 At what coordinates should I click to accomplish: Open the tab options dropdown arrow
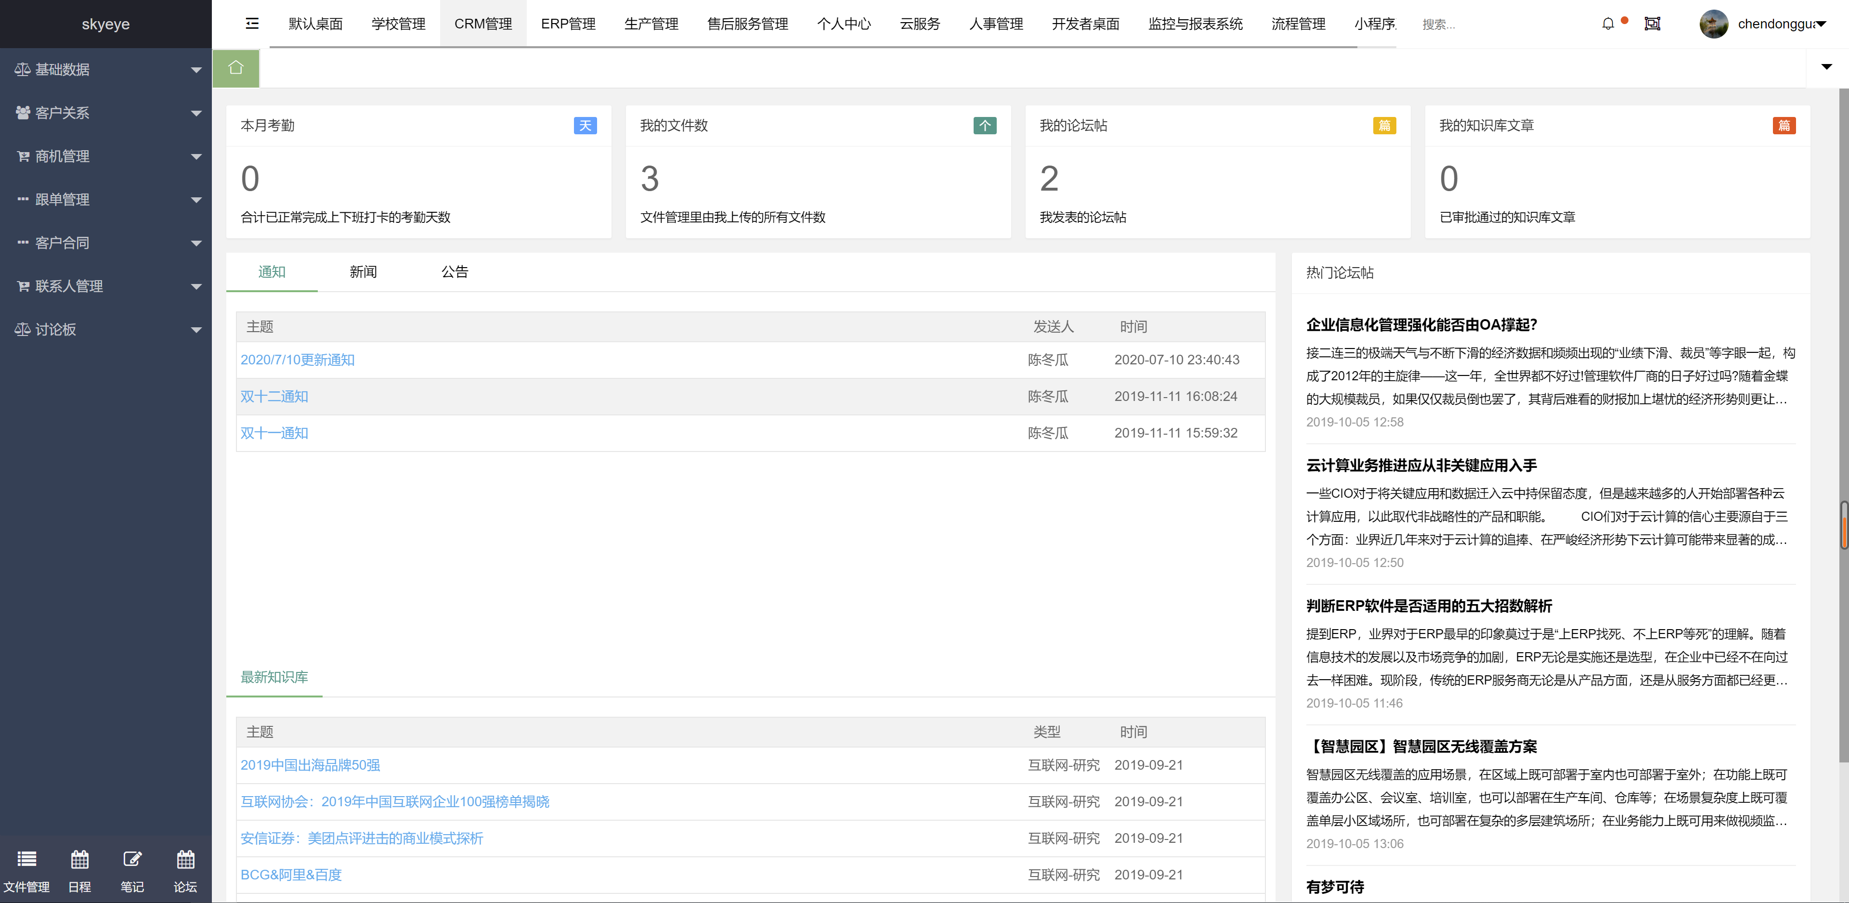1827,67
